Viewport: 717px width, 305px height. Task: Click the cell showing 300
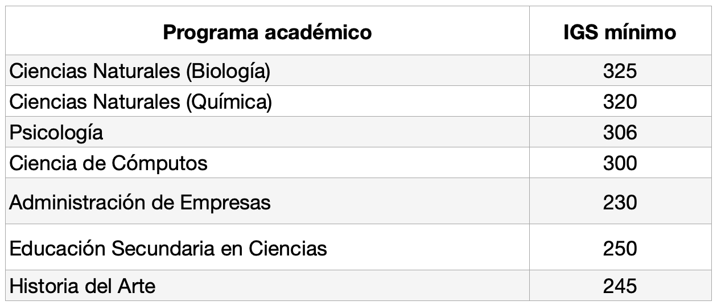coord(619,163)
